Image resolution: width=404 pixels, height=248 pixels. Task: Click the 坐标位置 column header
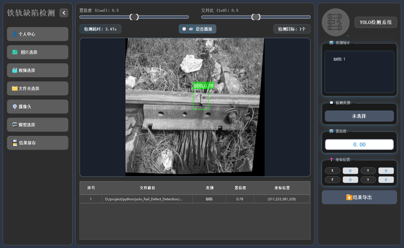click(x=282, y=188)
